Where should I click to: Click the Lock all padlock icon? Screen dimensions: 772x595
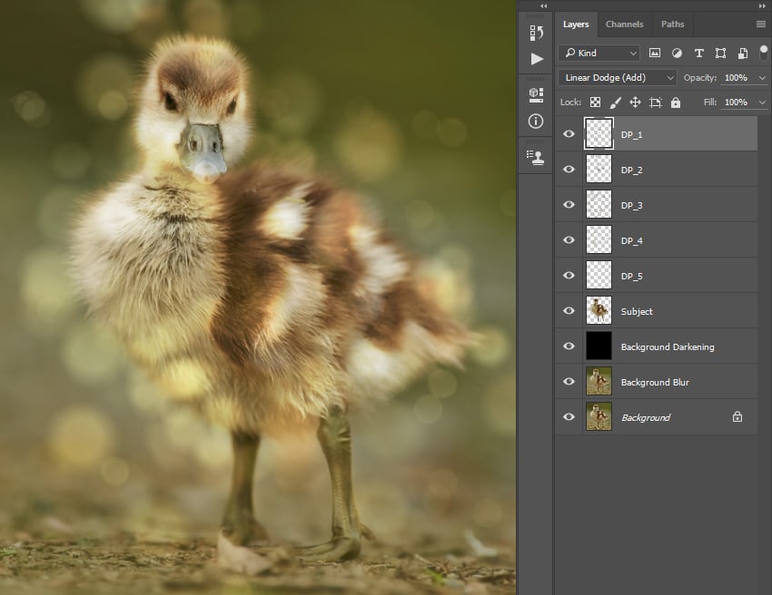click(677, 102)
